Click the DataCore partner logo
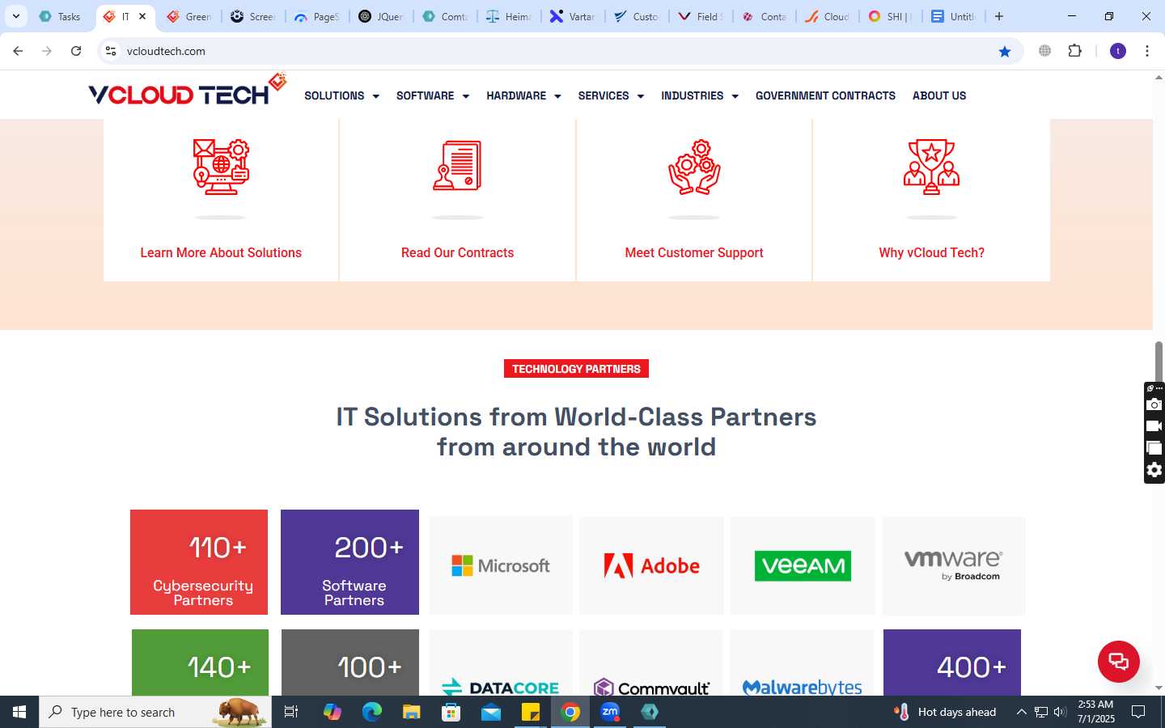This screenshot has height=728, width=1165. tap(501, 687)
